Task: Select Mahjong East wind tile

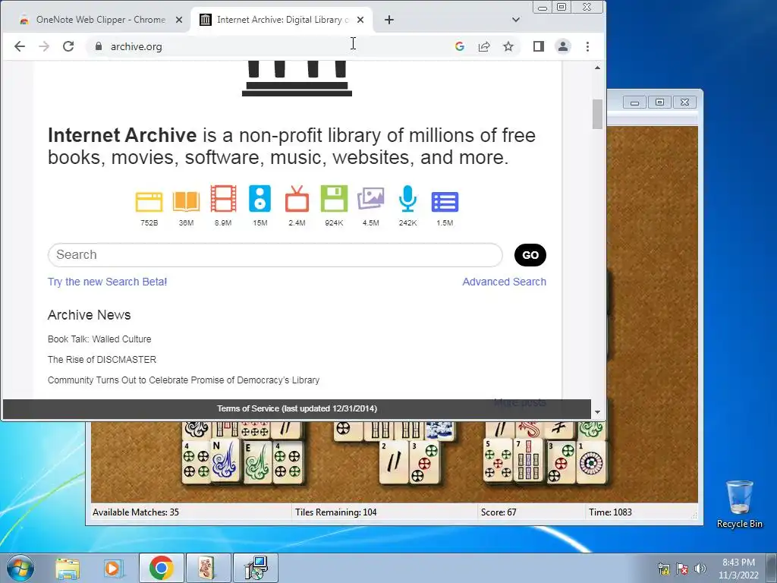Action: coord(258,461)
